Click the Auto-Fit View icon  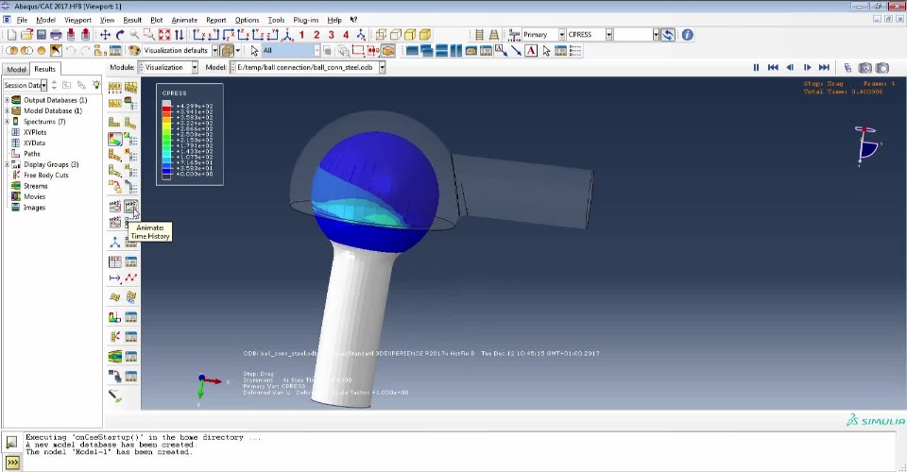click(x=164, y=35)
